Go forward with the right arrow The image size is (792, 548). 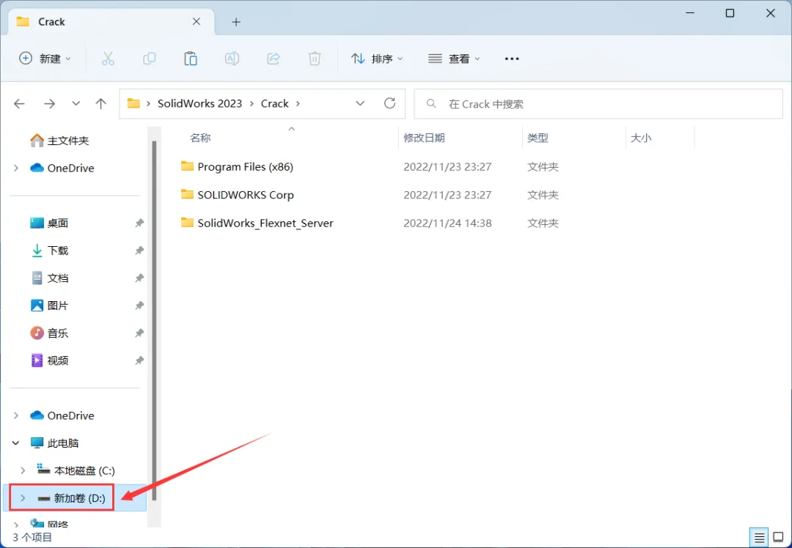click(x=49, y=103)
